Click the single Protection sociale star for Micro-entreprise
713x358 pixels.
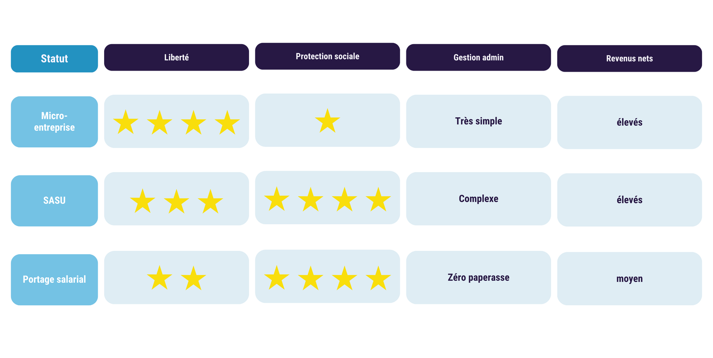[x=328, y=121]
